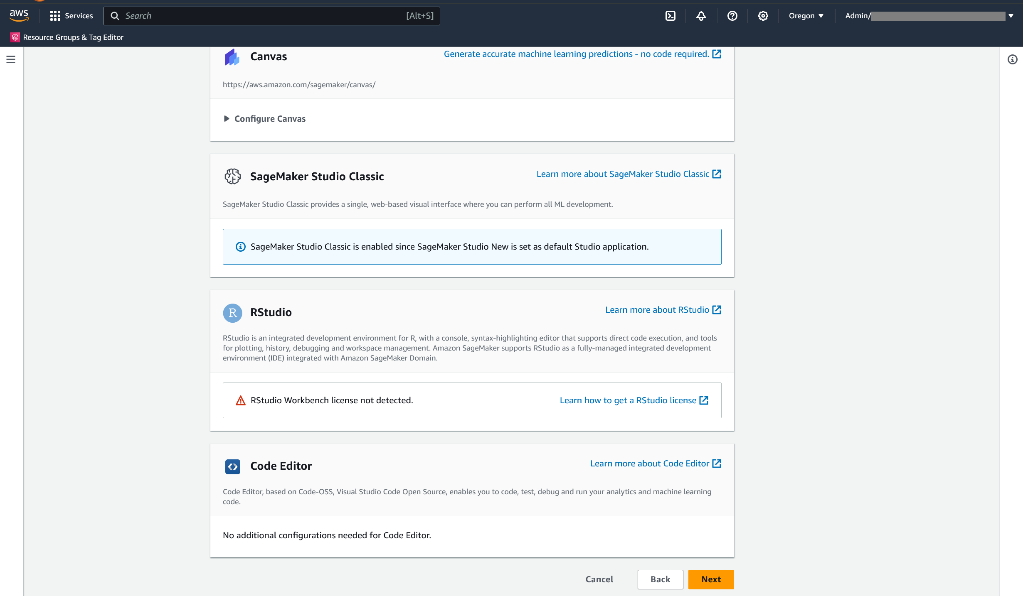1023x596 pixels.
Task: Open Resource Groups & Tag Editor shortcut
Action: pos(73,37)
